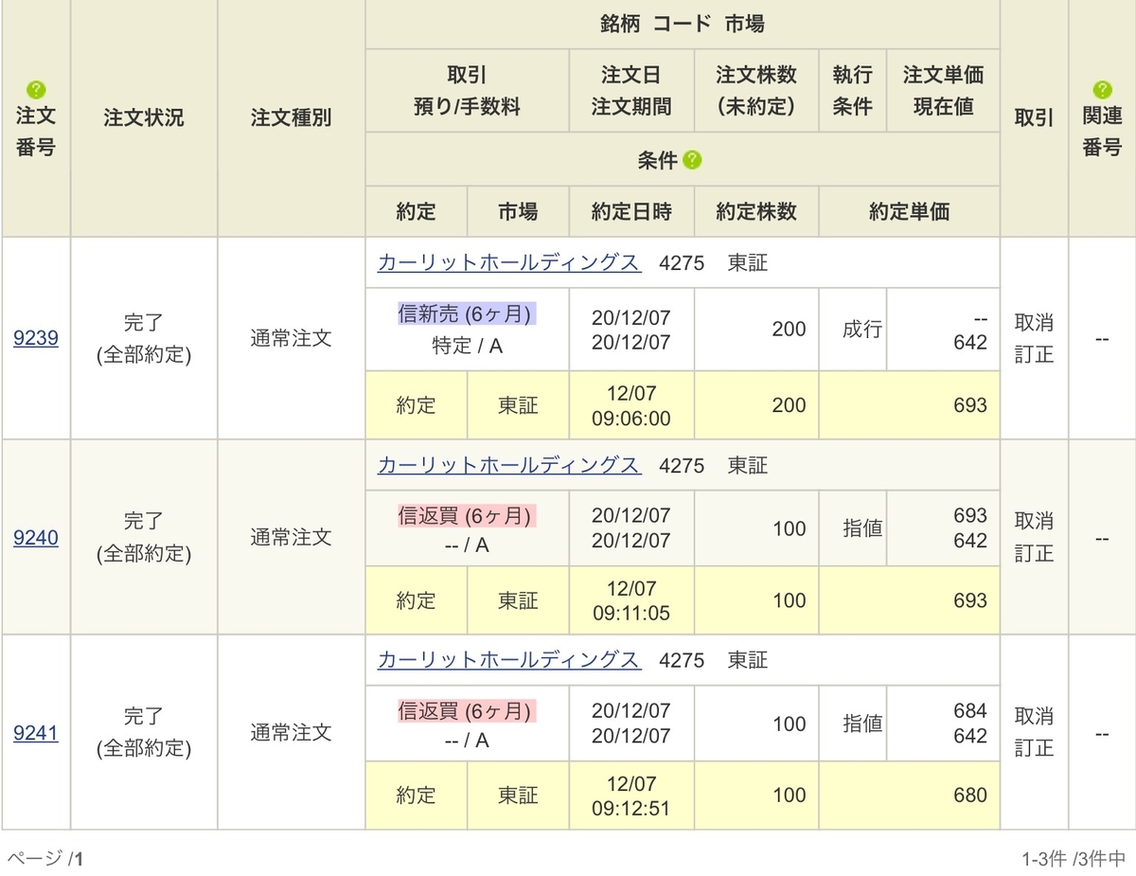This screenshot has width=1136, height=876.
Task: Select 信新売 (6ヶ月) label in order 9239
Action: click(x=467, y=313)
